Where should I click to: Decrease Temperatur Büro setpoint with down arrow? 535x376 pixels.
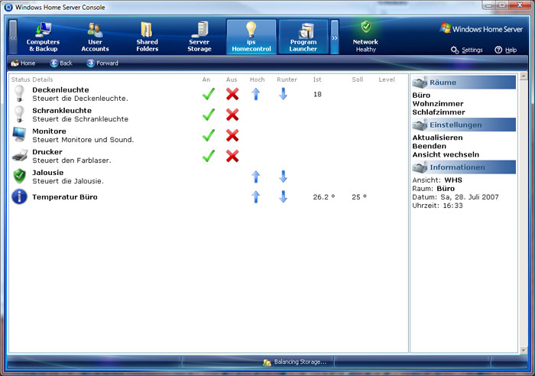pyautogui.click(x=283, y=197)
